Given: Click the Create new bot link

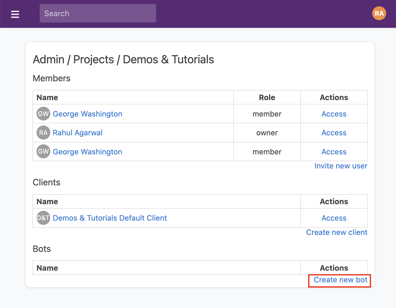Looking at the screenshot, I should (340, 280).
